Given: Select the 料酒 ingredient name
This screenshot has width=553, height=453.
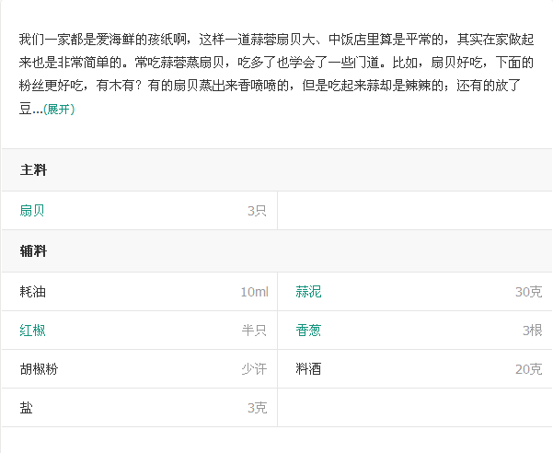Looking at the screenshot, I should [x=308, y=369].
